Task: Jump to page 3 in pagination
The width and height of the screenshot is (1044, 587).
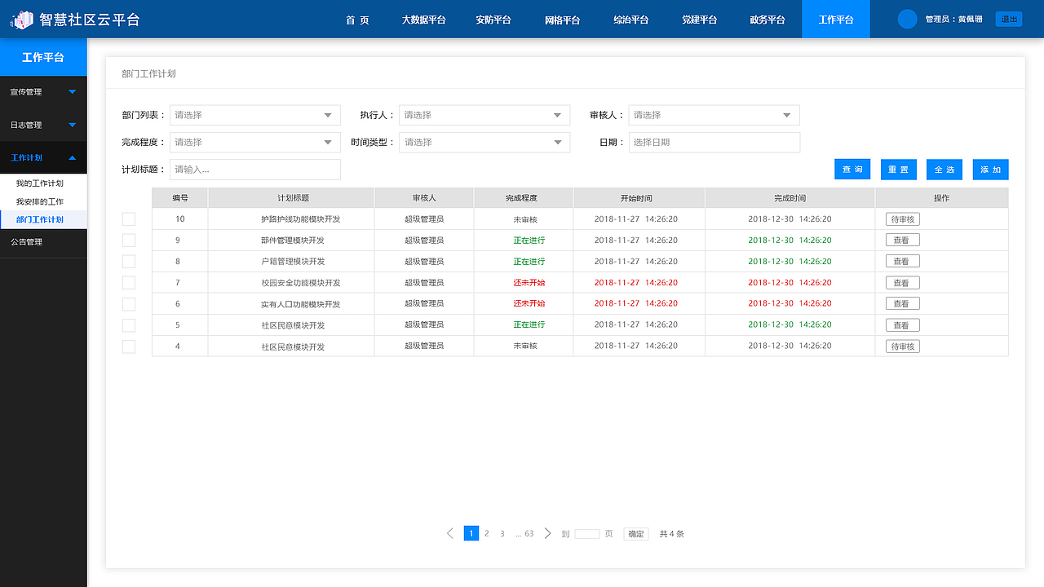Action: pos(502,533)
